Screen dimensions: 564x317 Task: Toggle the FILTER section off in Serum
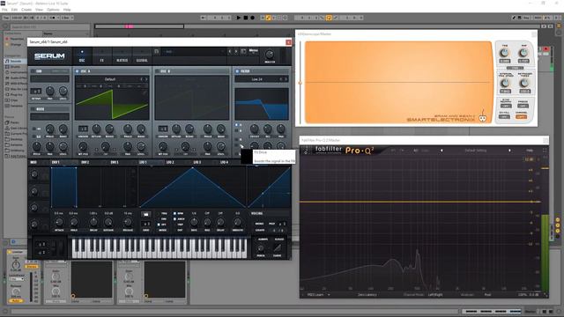pyautogui.click(x=237, y=71)
